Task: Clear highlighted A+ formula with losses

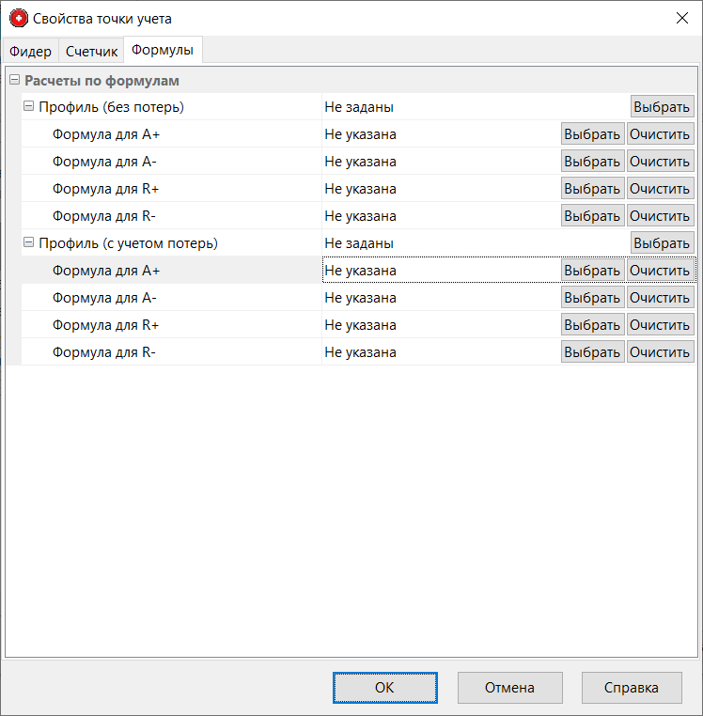Action: point(660,271)
